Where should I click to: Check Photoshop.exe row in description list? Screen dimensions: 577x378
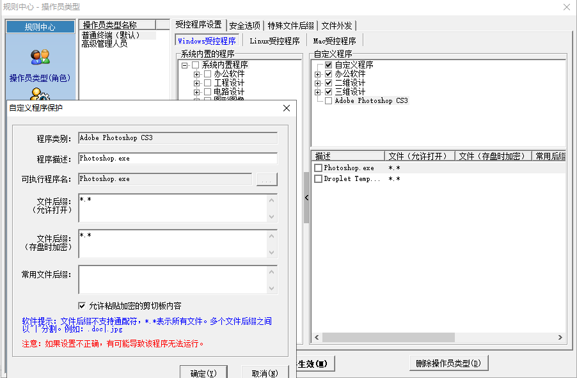pos(319,168)
